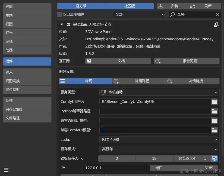The image size is (224, 176).
Task: Toggle 仅已启用插件 checkbox
Action: coord(59,14)
